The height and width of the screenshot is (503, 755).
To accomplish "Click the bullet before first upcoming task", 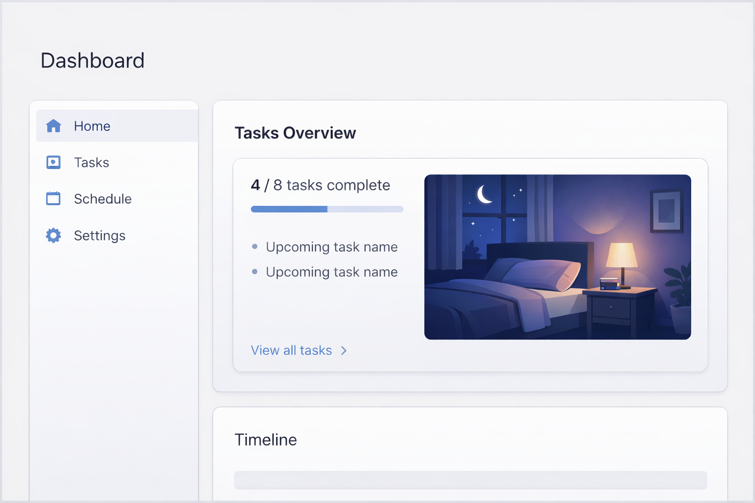I will pos(255,247).
